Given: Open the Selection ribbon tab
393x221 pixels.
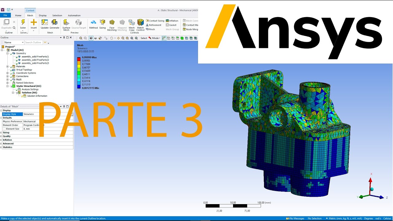Looking at the screenshot, I should [x=57, y=15].
